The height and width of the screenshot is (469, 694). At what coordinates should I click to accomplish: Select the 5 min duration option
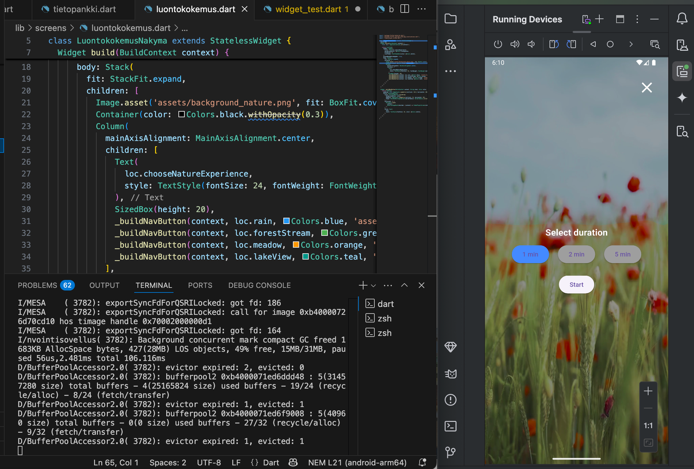click(622, 254)
